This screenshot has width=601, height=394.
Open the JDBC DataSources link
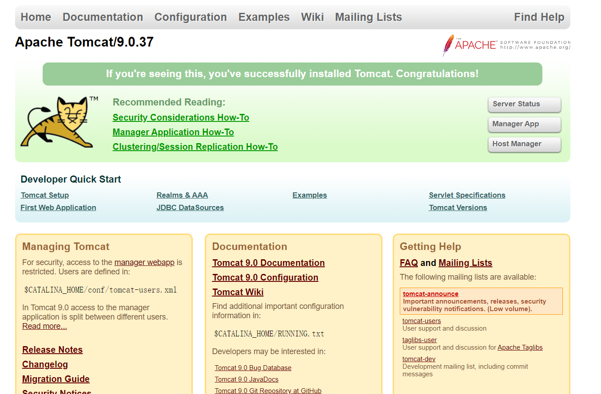tap(190, 207)
